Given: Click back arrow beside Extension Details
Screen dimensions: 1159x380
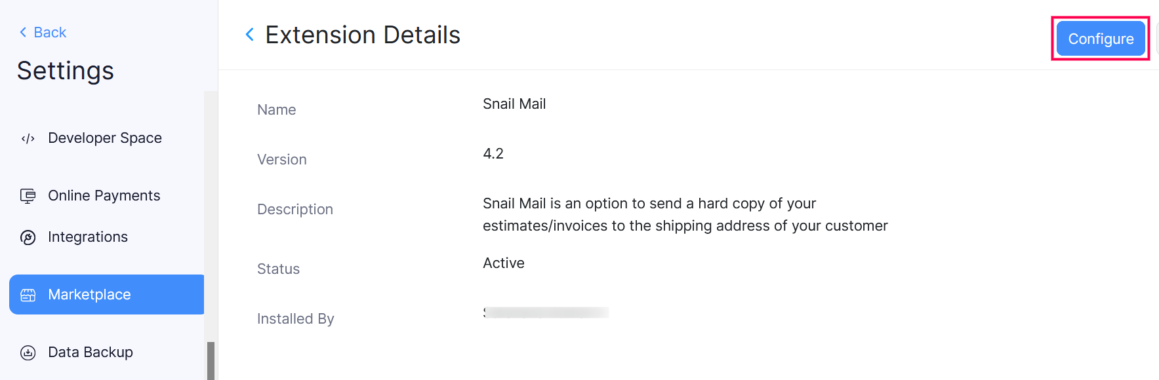Looking at the screenshot, I should click(x=249, y=35).
